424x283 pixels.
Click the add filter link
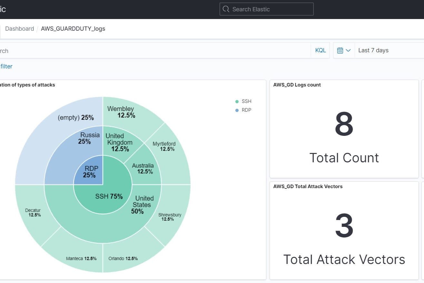pos(6,66)
